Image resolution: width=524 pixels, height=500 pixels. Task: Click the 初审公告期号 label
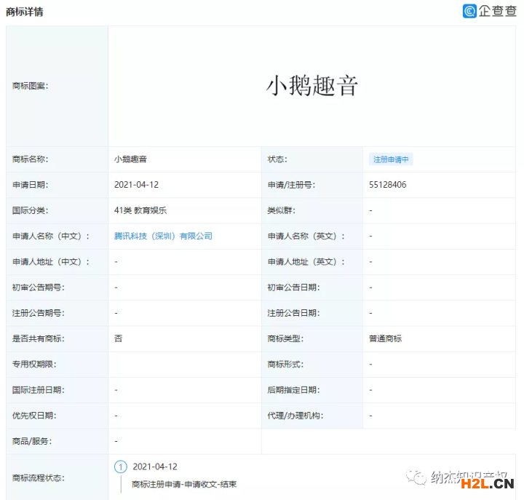(x=38, y=287)
